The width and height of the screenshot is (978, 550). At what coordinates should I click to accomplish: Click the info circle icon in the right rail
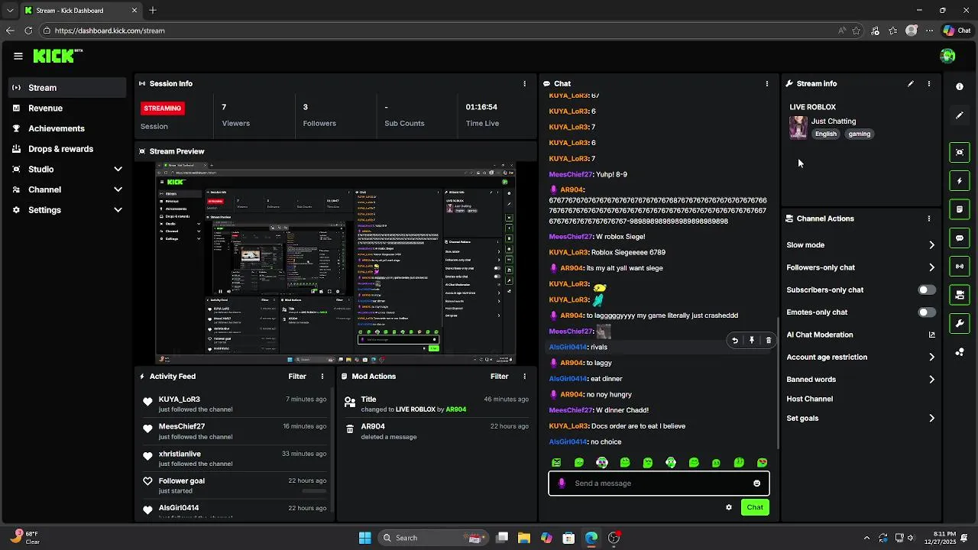click(x=960, y=86)
